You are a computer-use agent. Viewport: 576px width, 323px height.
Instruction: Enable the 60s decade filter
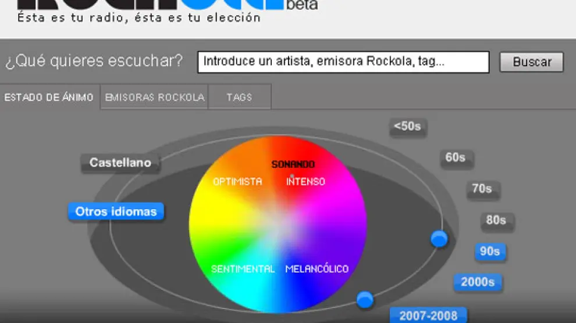pos(456,158)
